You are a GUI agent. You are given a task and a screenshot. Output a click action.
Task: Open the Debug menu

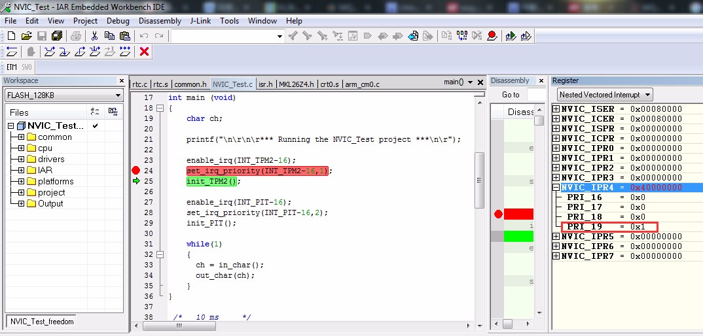(118, 21)
